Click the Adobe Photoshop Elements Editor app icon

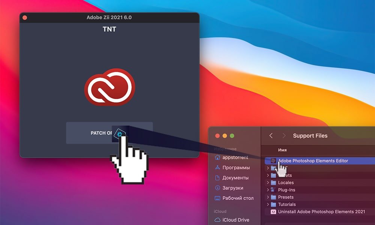point(273,161)
